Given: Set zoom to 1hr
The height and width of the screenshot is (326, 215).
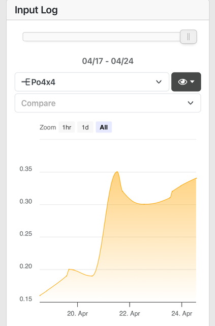Looking at the screenshot, I should coord(67,127).
